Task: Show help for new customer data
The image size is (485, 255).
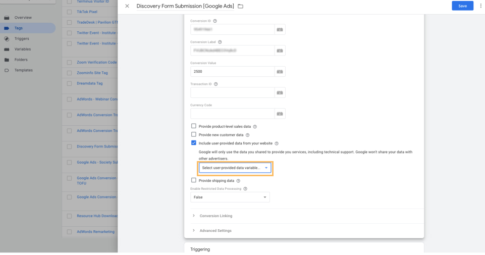Action: pyautogui.click(x=247, y=135)
